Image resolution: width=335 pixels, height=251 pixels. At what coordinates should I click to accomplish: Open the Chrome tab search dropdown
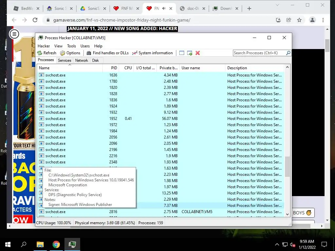click(277, 5)
